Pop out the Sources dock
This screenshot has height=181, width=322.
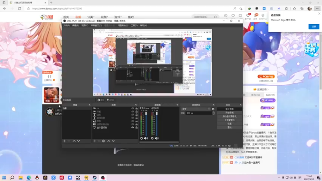pyautogui.click(x=136, y=105)
